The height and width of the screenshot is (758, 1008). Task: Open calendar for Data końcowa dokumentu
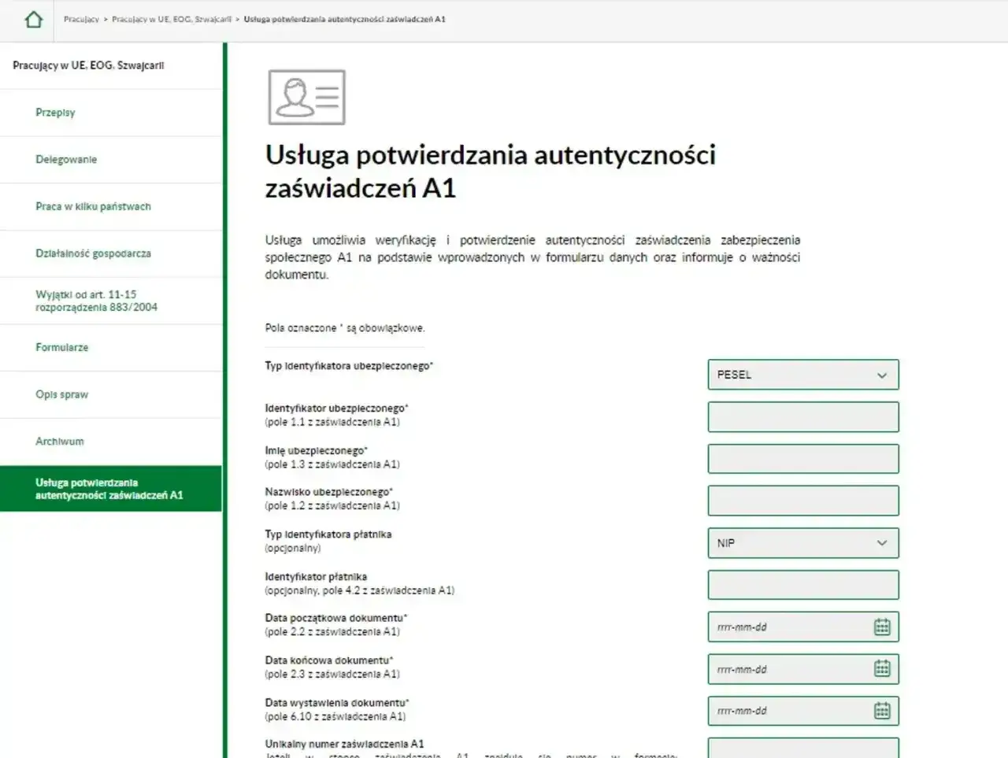point(882,669)
